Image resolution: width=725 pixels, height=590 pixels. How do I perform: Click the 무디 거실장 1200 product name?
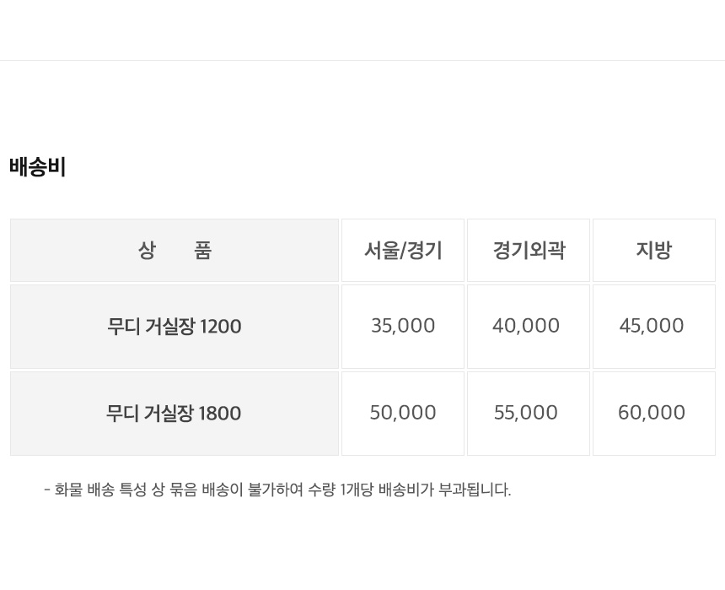coord(174,327)
